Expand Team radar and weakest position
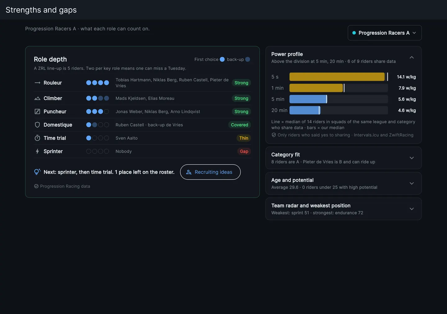The image size is (447, 314). point(412,209)
